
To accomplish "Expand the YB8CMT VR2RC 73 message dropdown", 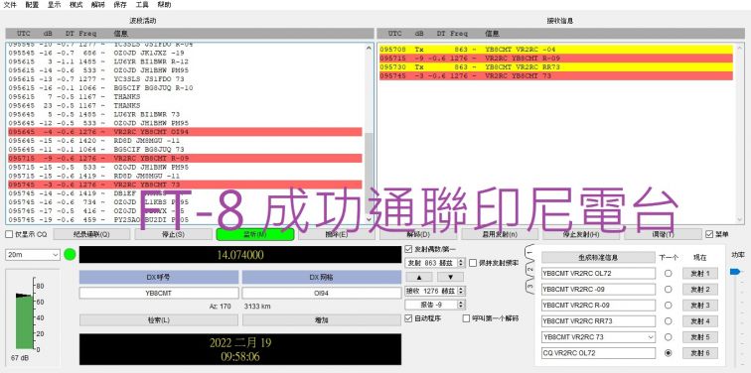I will coord(651,337).
